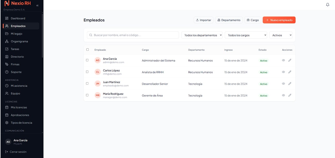Open the Todos los cargos dropdown

(246, 35)
